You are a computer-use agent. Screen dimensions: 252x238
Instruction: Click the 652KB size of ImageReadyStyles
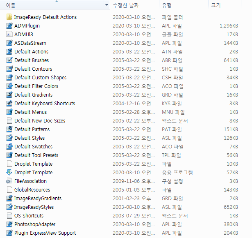tap(231, 207)
